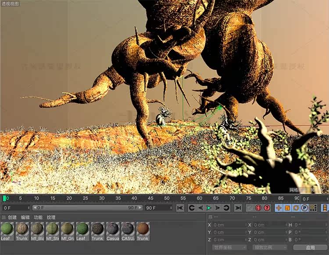This screenshot has width=329, height=255.
Task: Jump to the end of the animation
Action: (x=238, y=208)
